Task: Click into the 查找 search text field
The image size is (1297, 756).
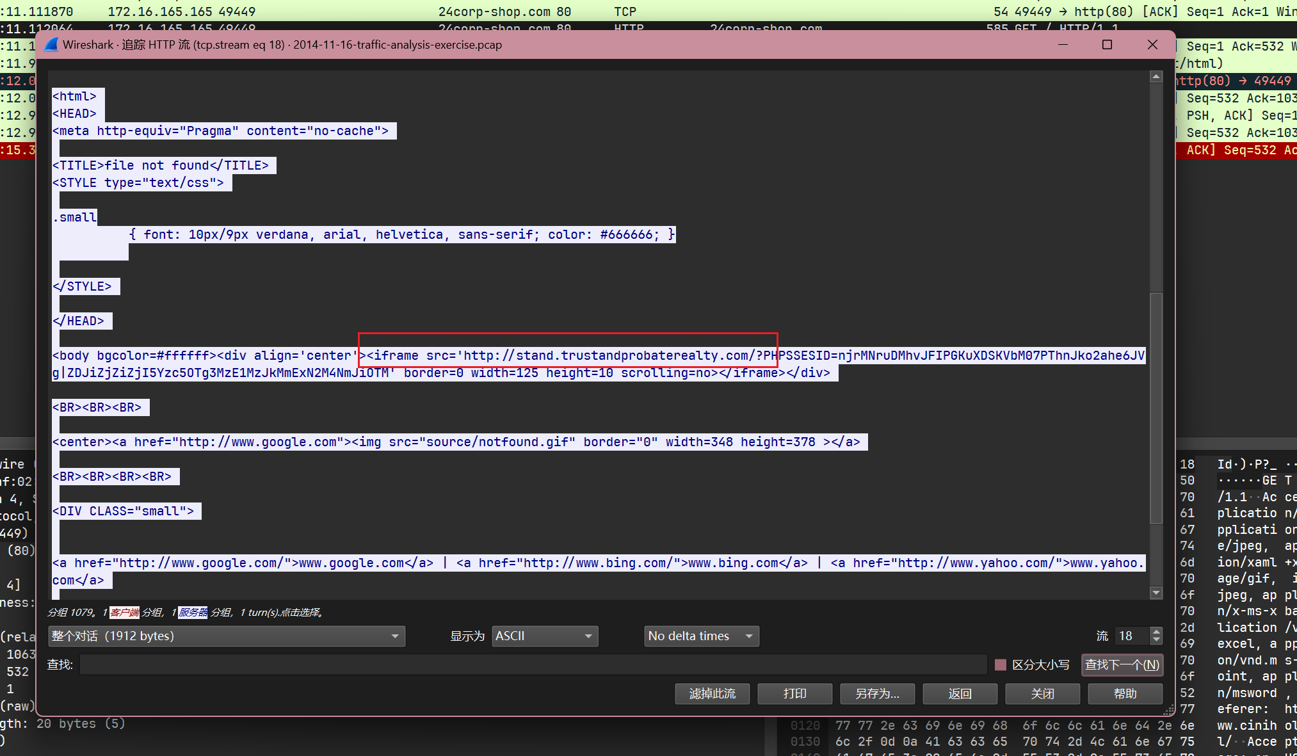Action: (533, 664)
